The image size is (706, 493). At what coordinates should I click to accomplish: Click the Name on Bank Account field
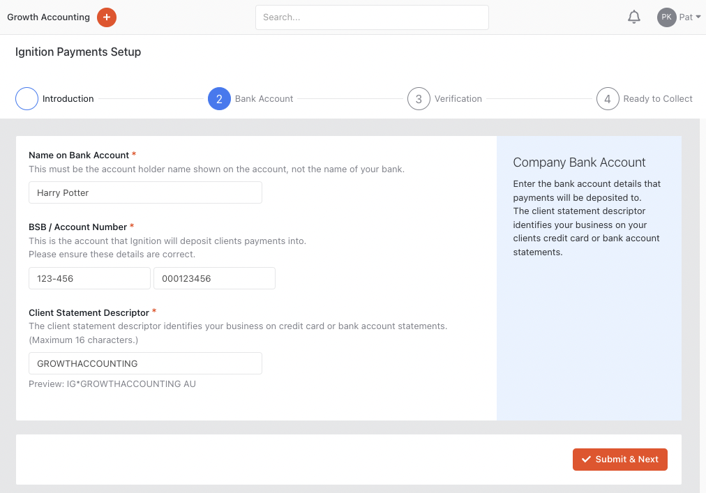[145, 192]
